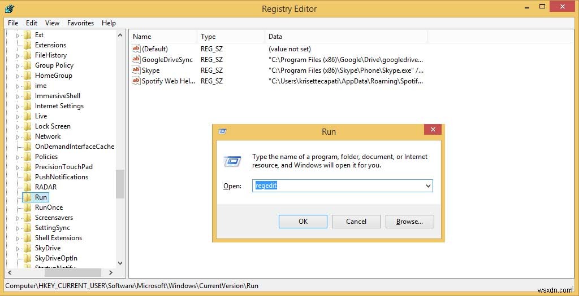
Task: Select the GoogleDriveSync value icon
Action: (136, 59)
